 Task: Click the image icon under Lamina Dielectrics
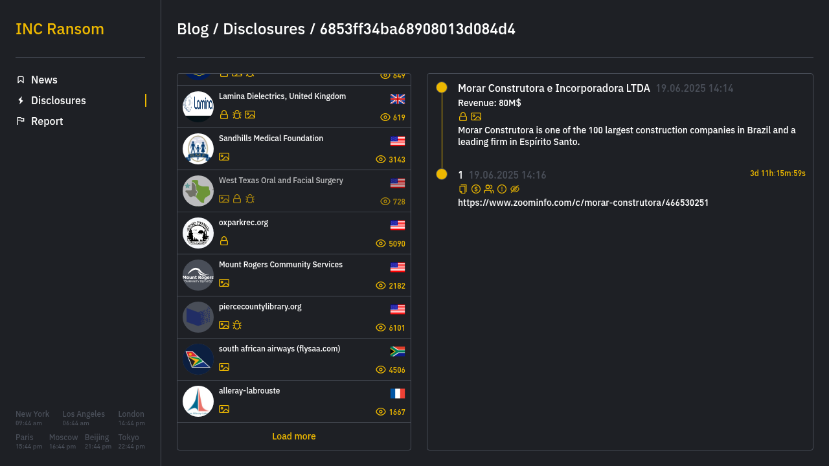tap(250, 115)
